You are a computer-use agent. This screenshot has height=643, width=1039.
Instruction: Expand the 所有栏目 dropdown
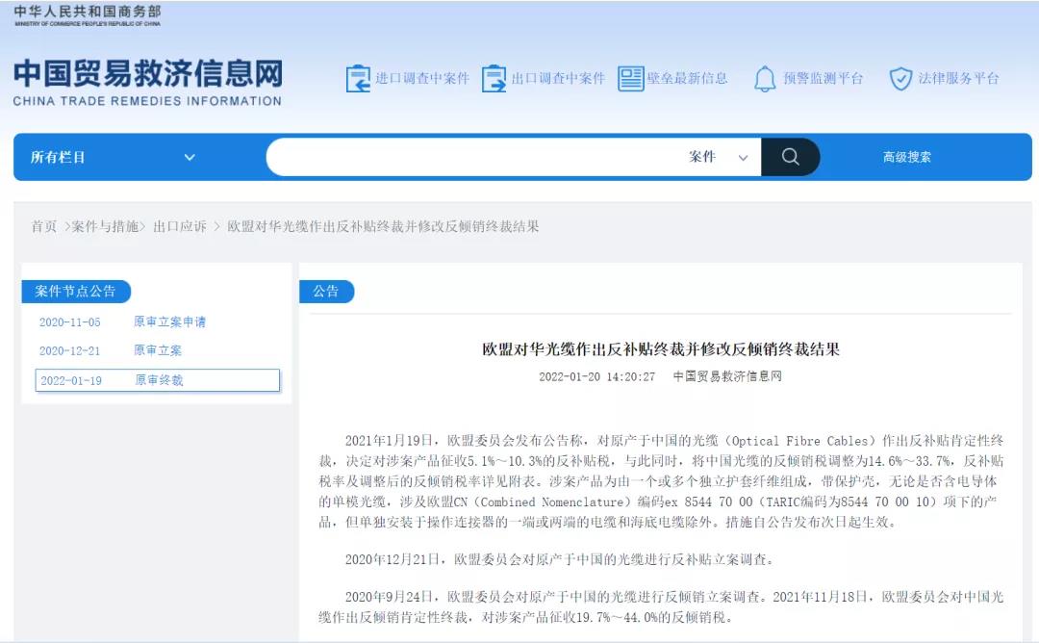[x=113, y=157]
